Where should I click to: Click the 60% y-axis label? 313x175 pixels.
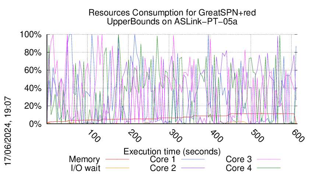tap(33, 70)
